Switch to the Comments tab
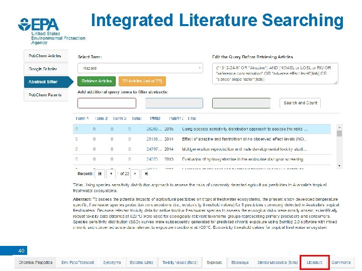Screen dimensions: 362x271 tap(341, 262)
